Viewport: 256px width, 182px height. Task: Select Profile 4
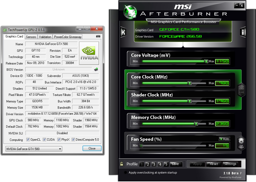click(x=160, y=164)
